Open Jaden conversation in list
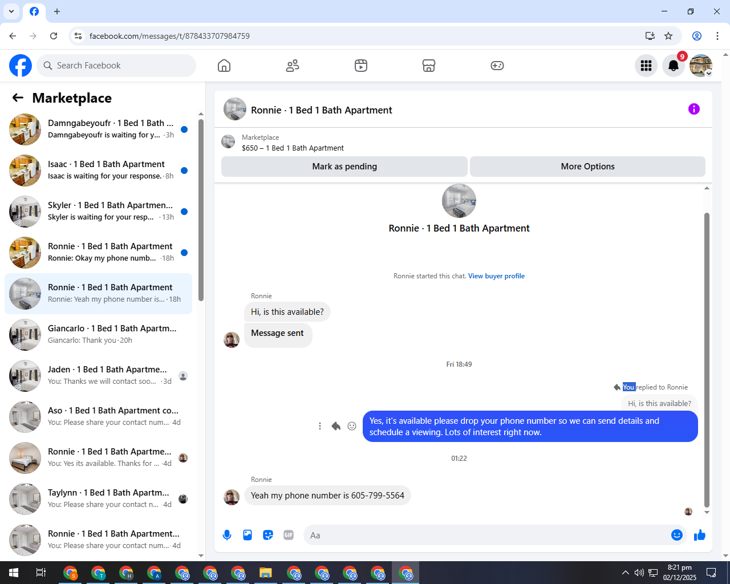This screenshot has width=730, height=584. coord(98,376)
